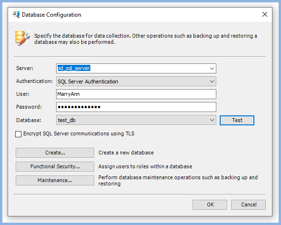The image size is (281, 225).
Task: Click the Database Configuration title bar icon
Action: tap(16, 14)
